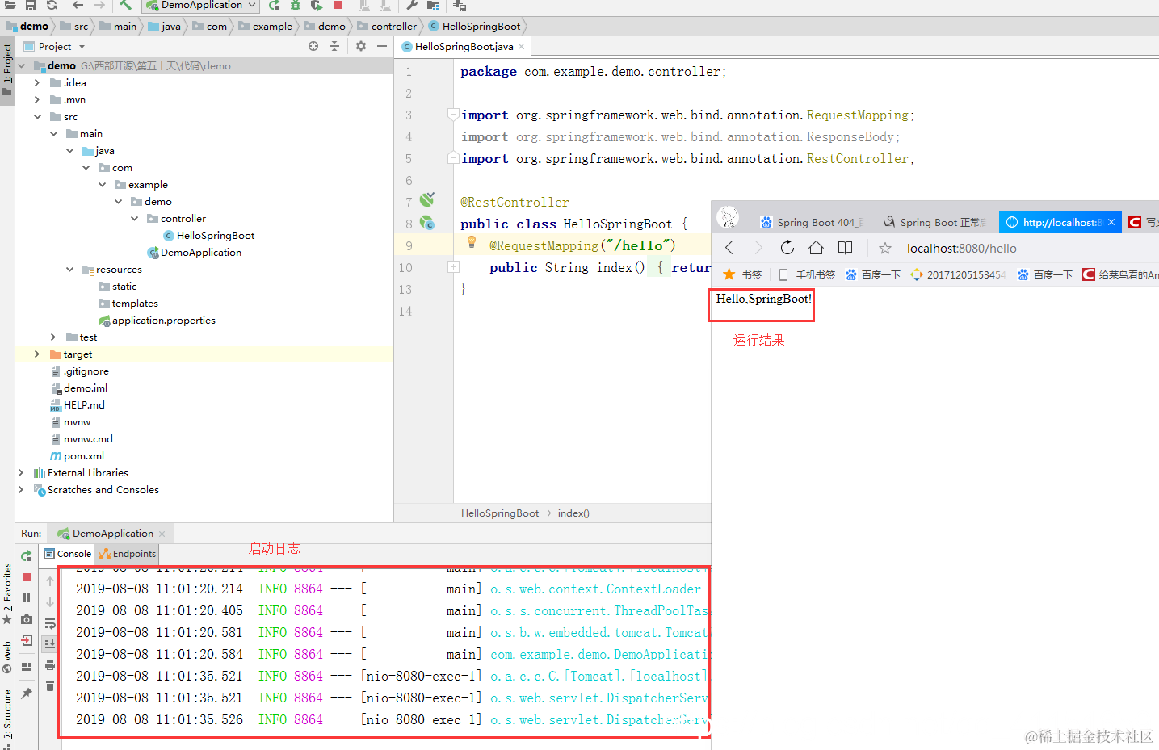Expand the .idea folder

click(x=36, y=82)
